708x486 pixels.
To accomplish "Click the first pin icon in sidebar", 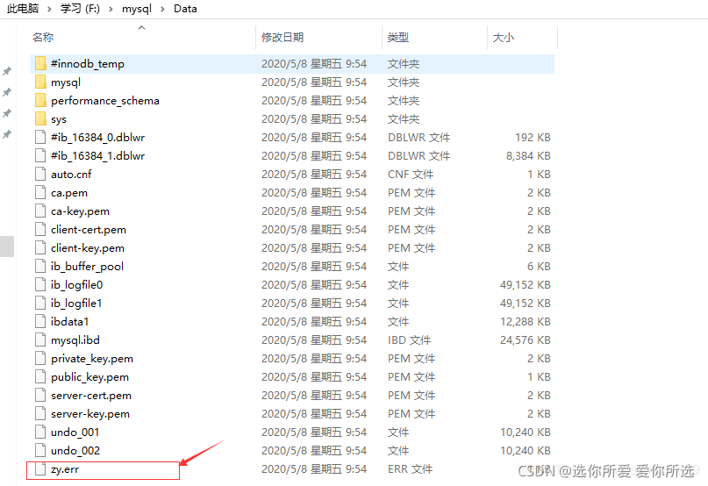I will click(7, 71).
